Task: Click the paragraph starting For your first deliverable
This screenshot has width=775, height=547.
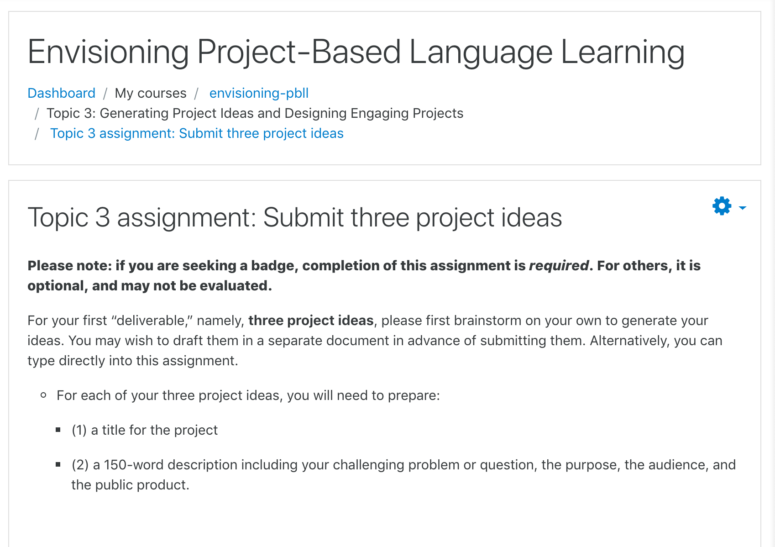Action: (x=375, y=341)
